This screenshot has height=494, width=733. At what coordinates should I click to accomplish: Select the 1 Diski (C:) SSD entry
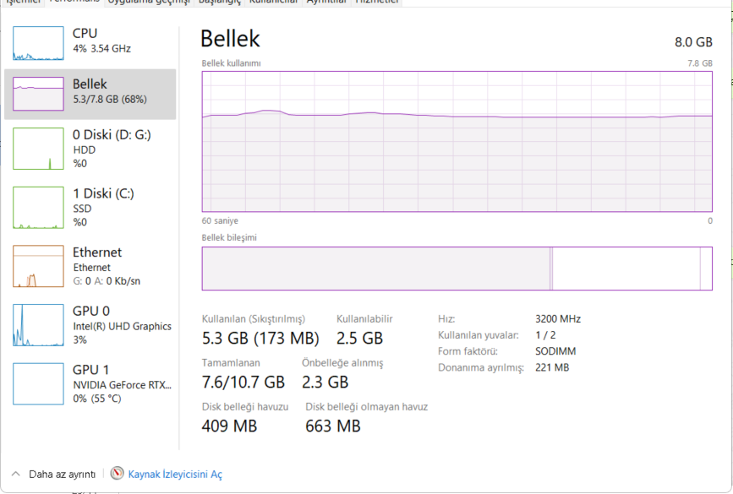(x=90, y=208)
